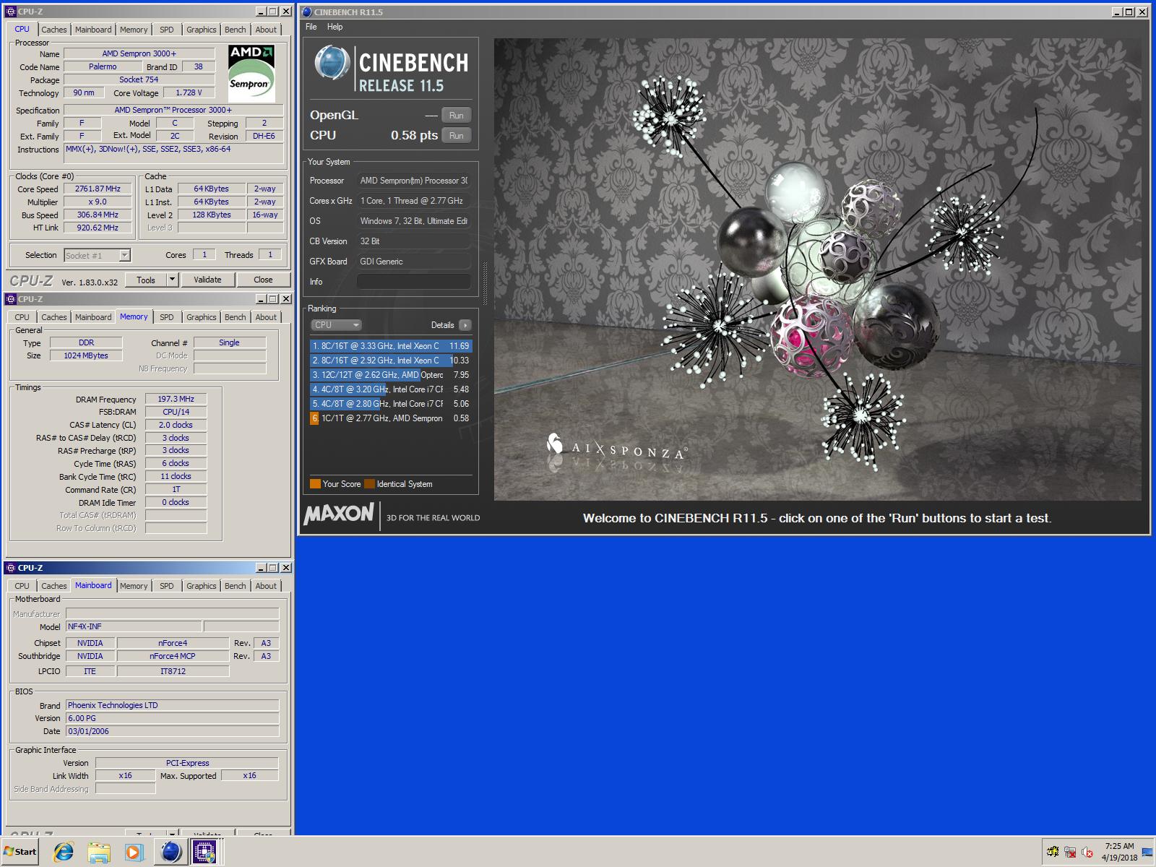Click the CPU-Z title icon of Memory window
The height and width of the screenshot is (867, 1156).
(x=11, y=299)
